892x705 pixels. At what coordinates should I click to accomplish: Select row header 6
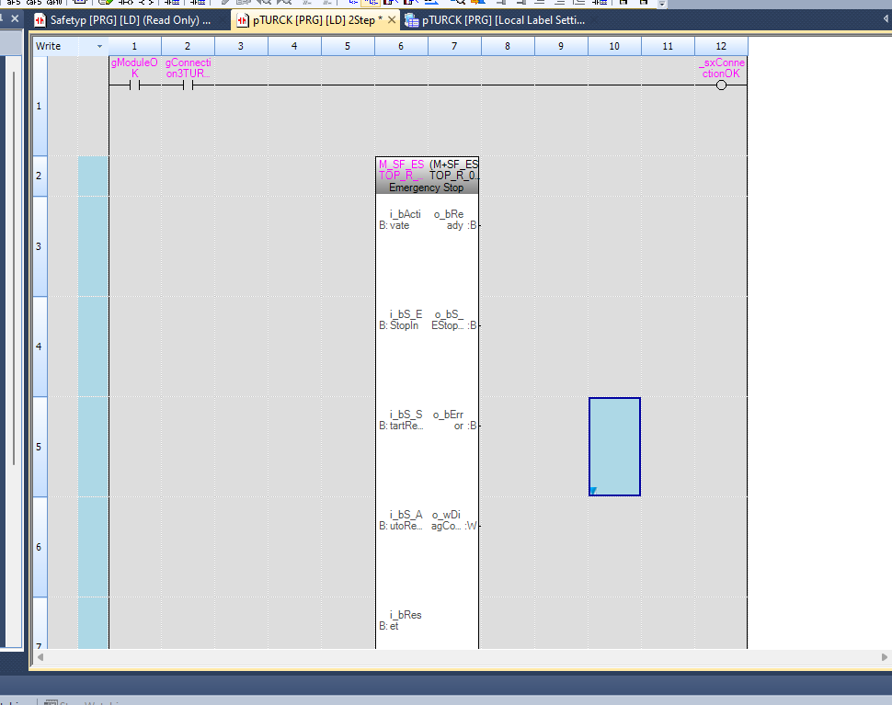tap(40, 547)
